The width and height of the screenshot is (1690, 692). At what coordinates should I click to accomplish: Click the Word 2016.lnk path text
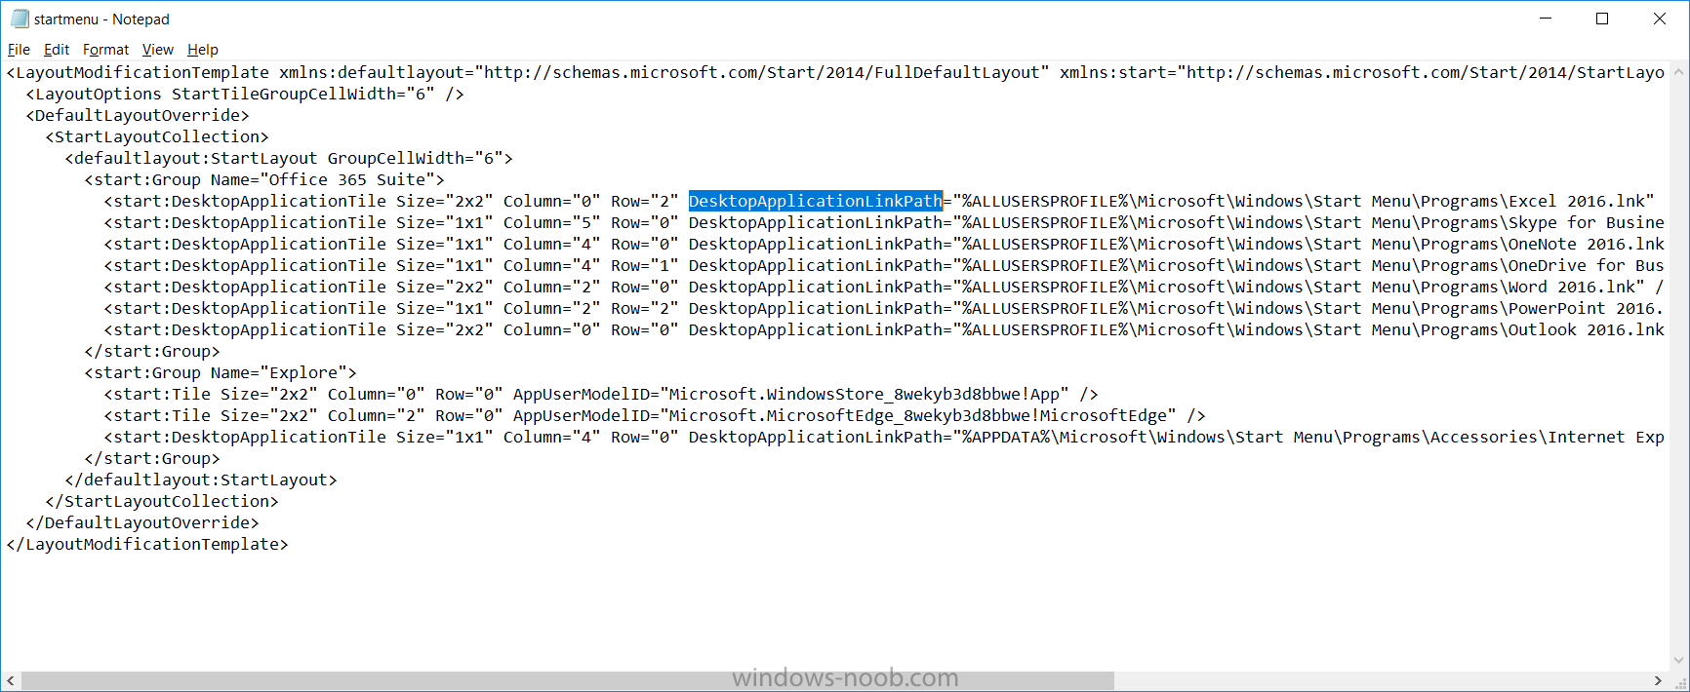1299,287
